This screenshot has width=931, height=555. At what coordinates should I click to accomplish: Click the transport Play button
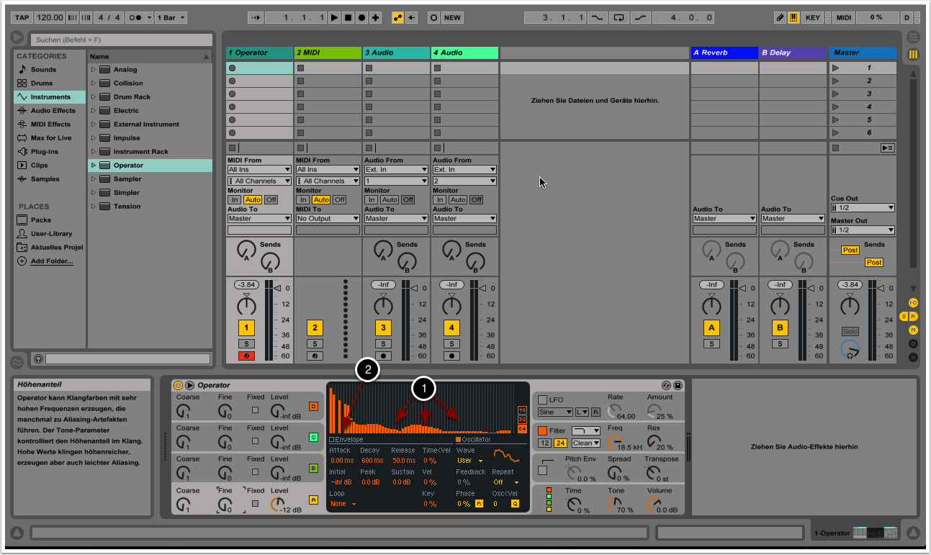point(334,17)
